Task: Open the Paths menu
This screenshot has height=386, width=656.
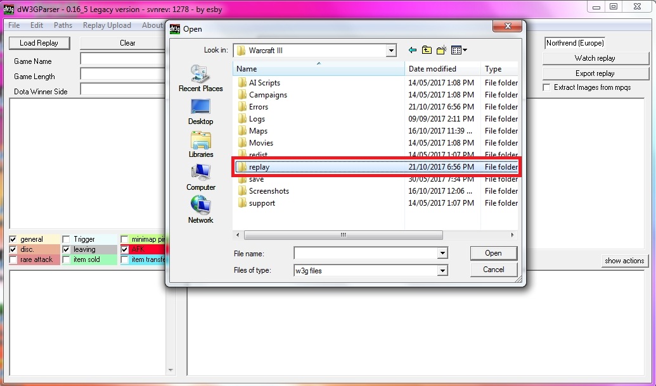Action: (63, 25)
